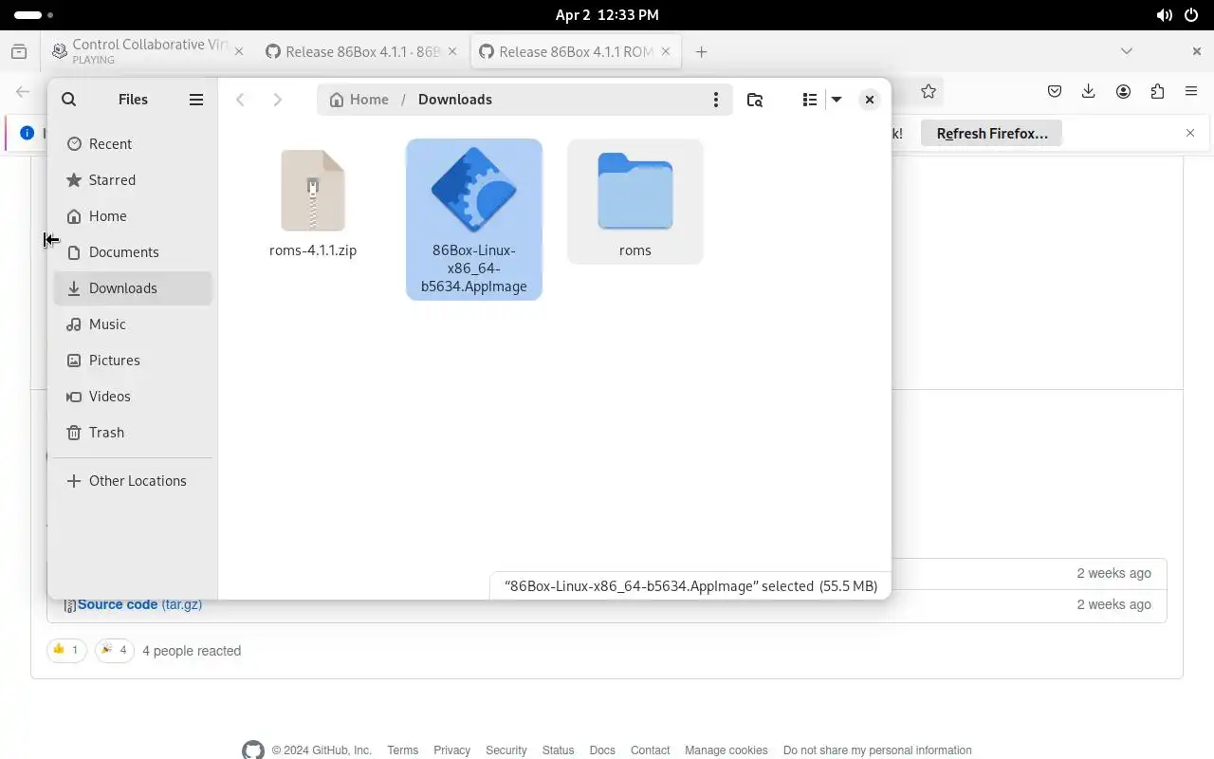Switch to Release 86Box 4.1.1 tab
Image resolution: width=1214 pixels, height=759 pixels.
(362, 52)
